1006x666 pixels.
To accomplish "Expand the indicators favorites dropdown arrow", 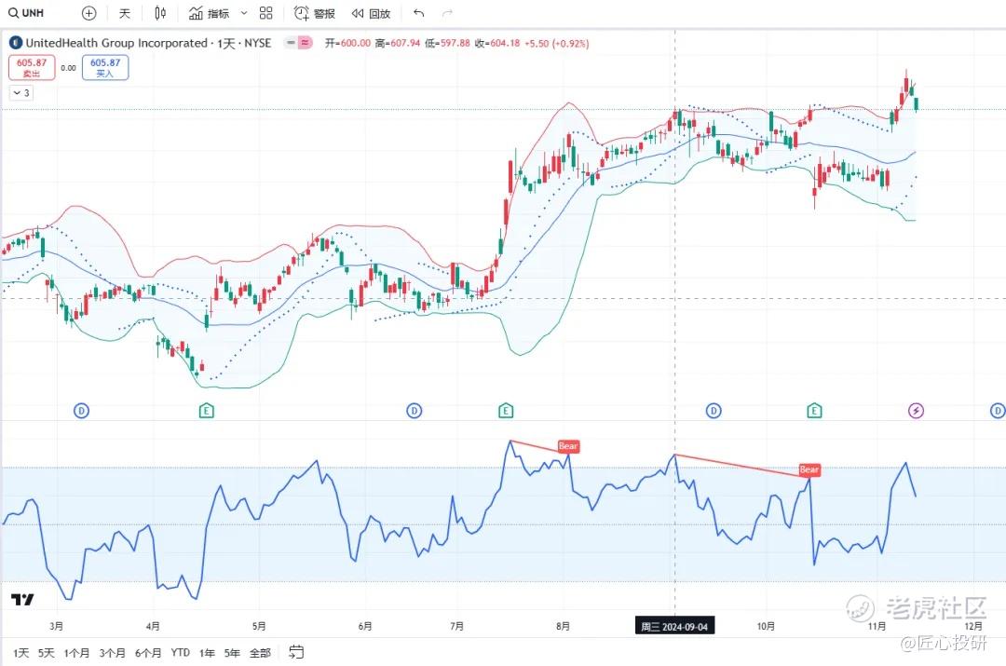I will (x=244, y=13).
